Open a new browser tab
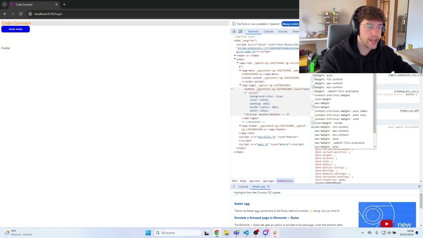The image size is (423, 238). (x=64, y=5)
